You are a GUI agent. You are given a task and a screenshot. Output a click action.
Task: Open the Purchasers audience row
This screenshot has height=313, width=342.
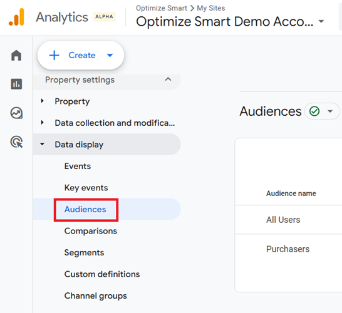coord(288,249)
